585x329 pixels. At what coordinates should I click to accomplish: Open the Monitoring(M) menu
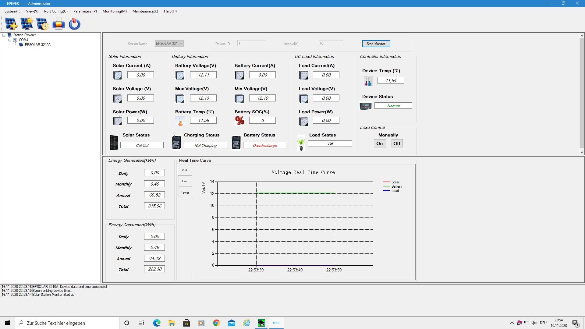coord(115,11)
